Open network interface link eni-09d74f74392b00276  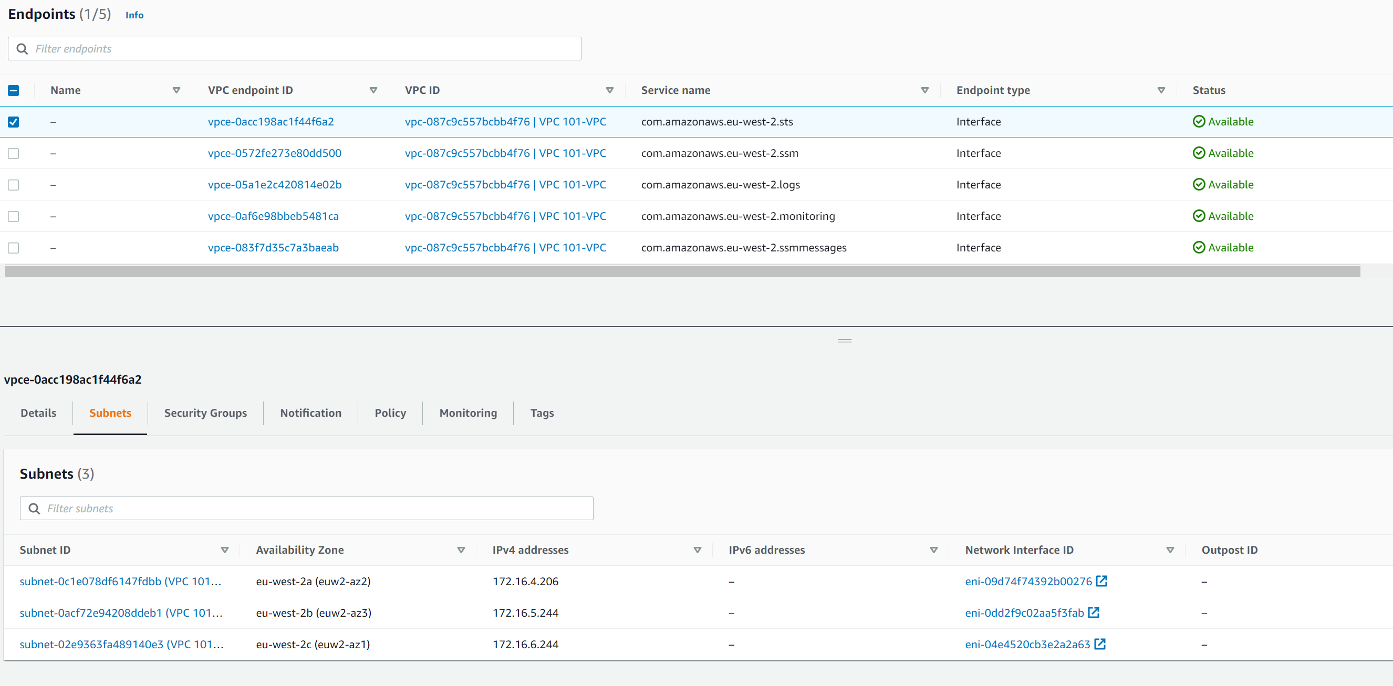pos(1028,581)
